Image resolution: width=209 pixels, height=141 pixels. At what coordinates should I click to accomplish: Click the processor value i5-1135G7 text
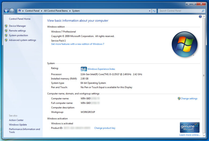tap(111, 74)
